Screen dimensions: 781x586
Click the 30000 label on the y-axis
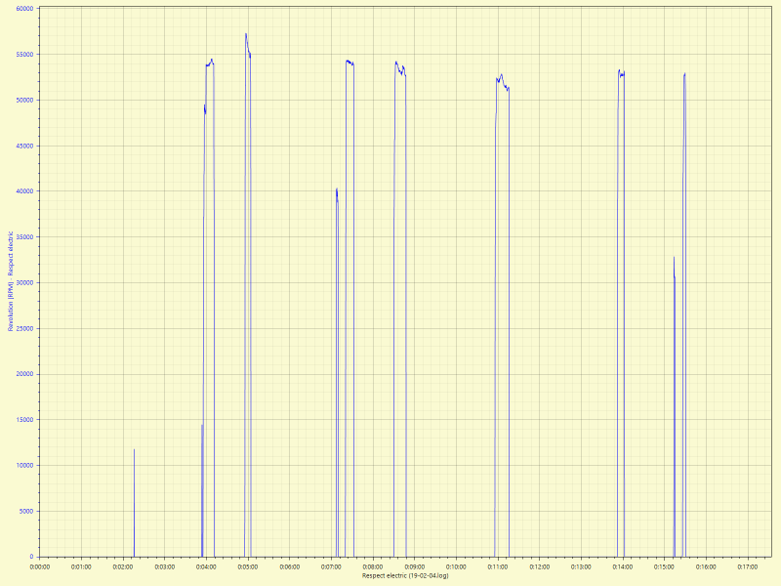point(22,282)
